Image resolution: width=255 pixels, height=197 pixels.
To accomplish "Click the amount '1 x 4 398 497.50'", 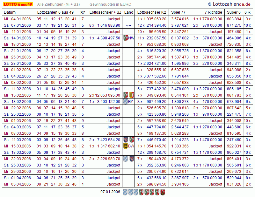I will [105, 38].
